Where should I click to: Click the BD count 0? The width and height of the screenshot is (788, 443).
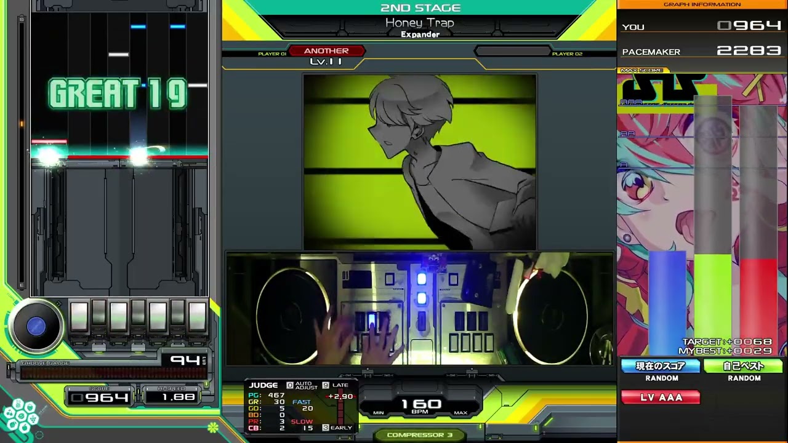[282, 415]
